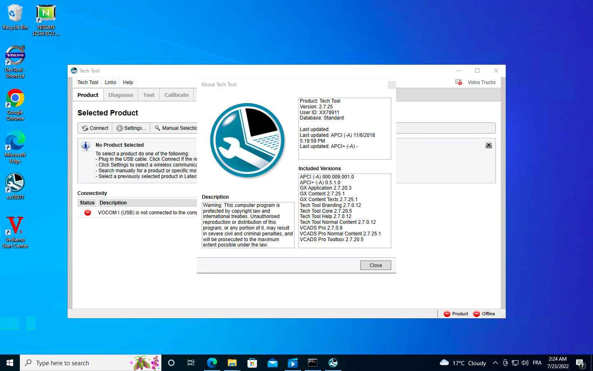593x371 pixels.
Task: Switch to the Test tab
Action: [149, 95]
